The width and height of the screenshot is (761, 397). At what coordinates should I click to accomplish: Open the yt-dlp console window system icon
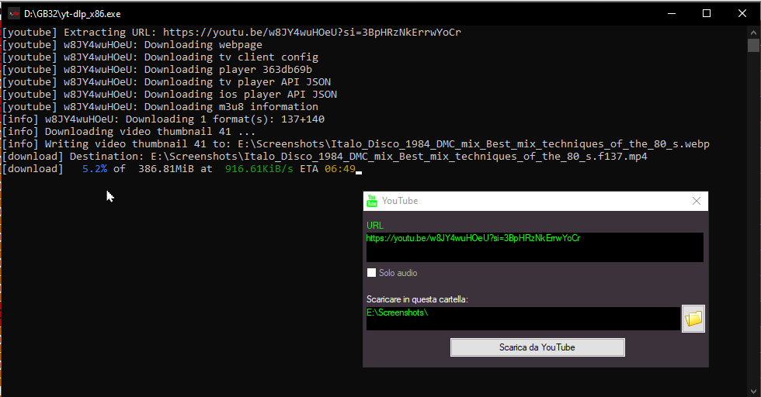click(14, 14)
